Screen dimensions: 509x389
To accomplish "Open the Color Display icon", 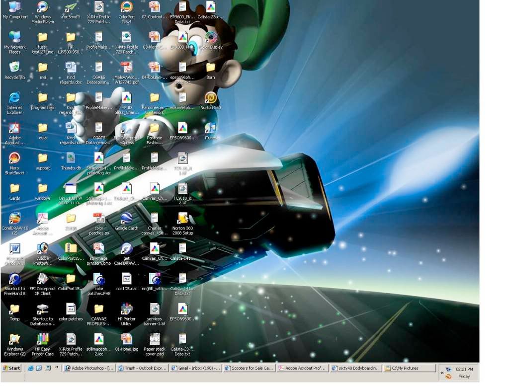I will tap(211, 40).
